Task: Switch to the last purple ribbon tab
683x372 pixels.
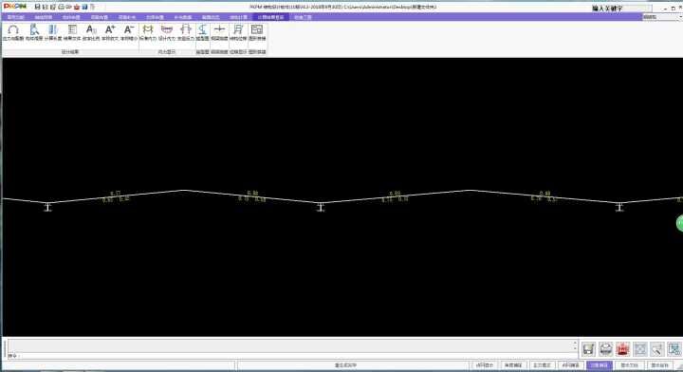Action: (303, 17)
